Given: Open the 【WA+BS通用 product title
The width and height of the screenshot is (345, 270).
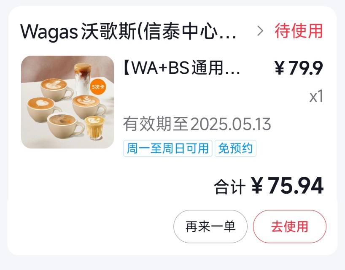Looking at the screenshot, I should [181, 68].
